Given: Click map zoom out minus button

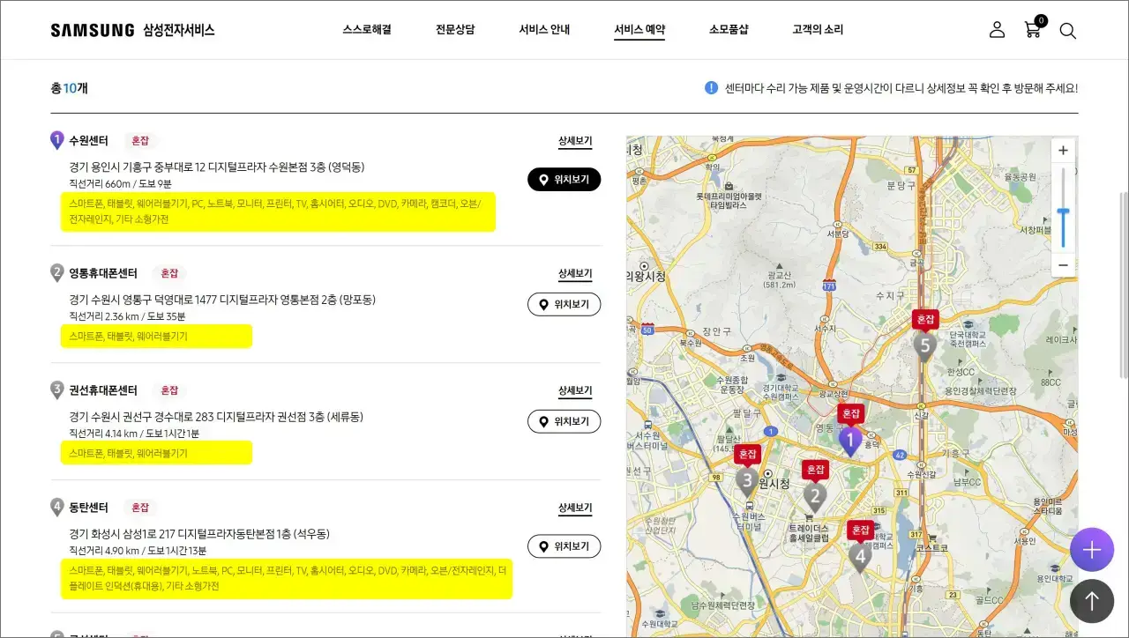Looking at the screenshot, I should (1063, 264).
